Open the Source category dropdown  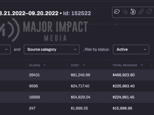[x=52, y=49]
